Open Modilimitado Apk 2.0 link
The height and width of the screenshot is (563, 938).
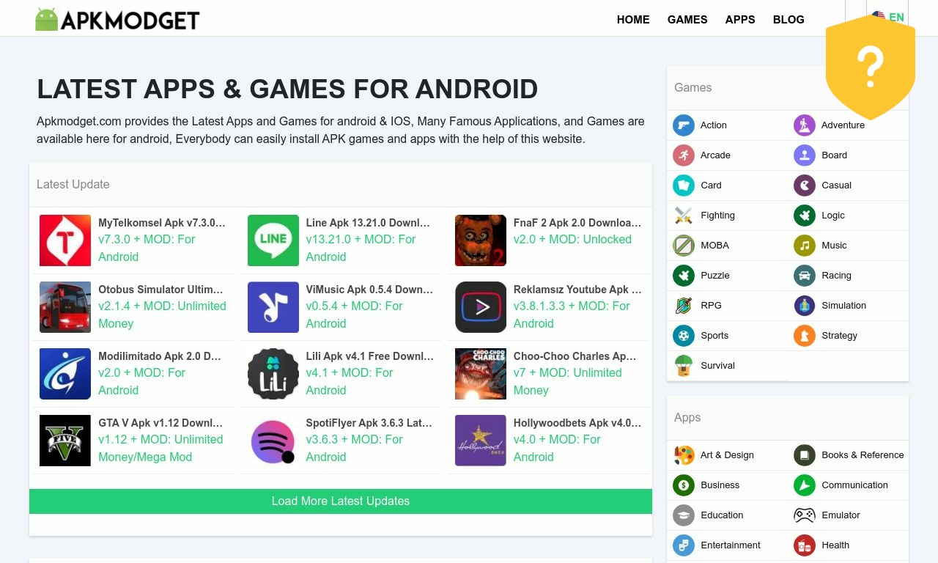[x=160, y=356]
